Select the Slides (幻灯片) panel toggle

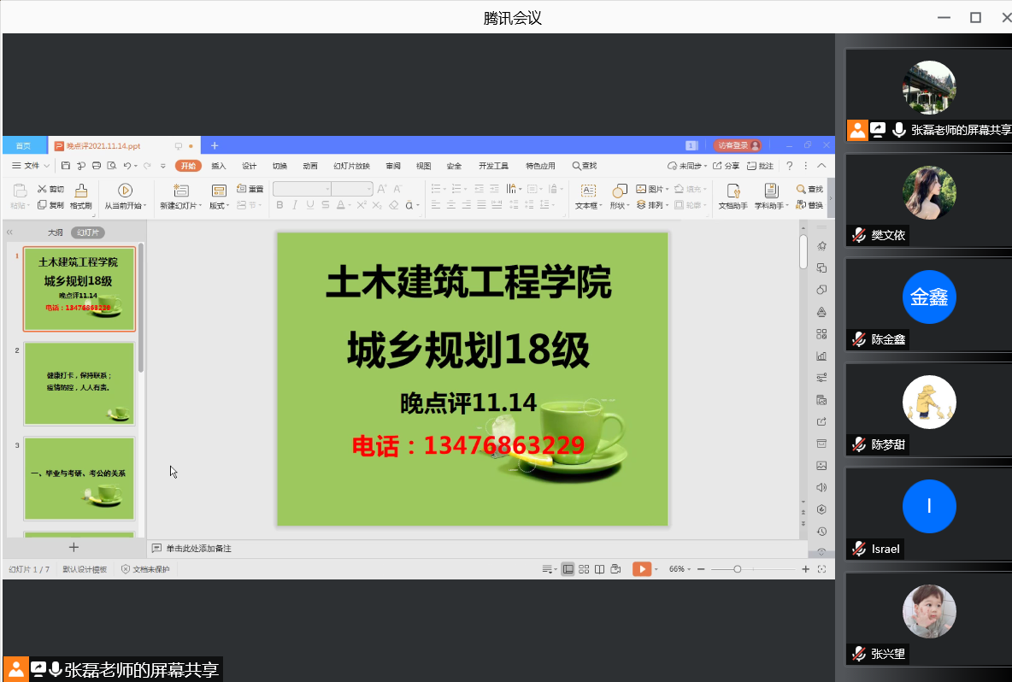[x=87, y=232]
